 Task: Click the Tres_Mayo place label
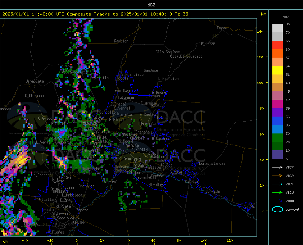[x=122, y=91]
